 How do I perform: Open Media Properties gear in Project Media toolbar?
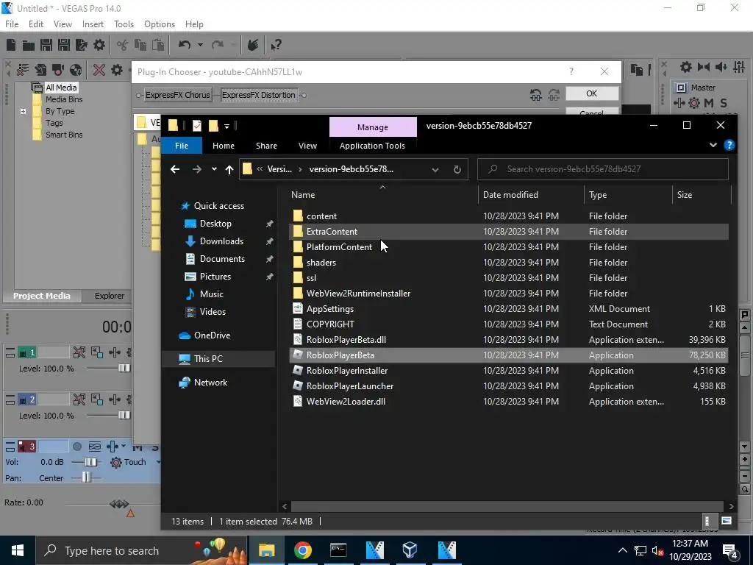coord(117,70)
